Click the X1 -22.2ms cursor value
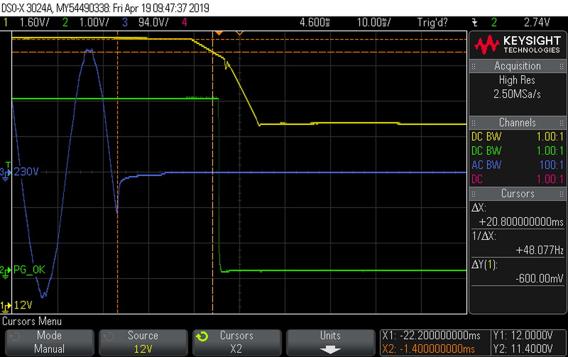 [431, 336]
